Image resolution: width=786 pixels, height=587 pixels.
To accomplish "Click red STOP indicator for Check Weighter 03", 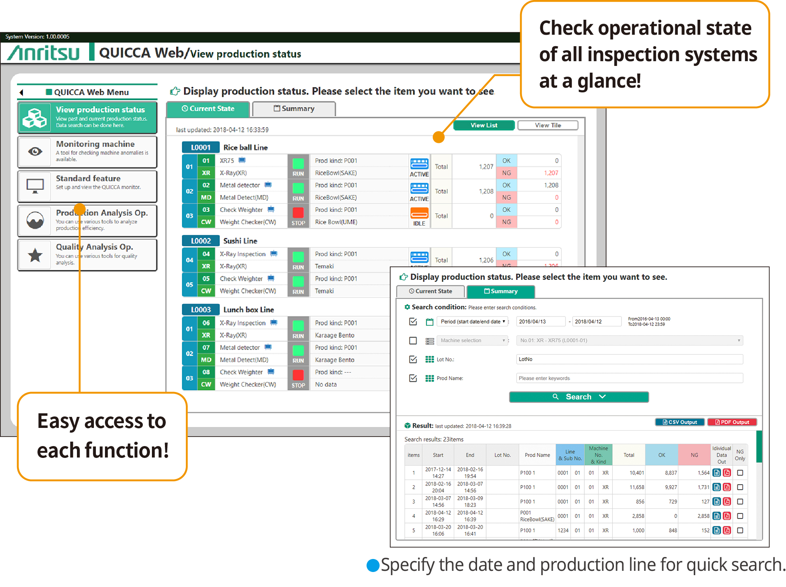I will (x=298, y=213).
